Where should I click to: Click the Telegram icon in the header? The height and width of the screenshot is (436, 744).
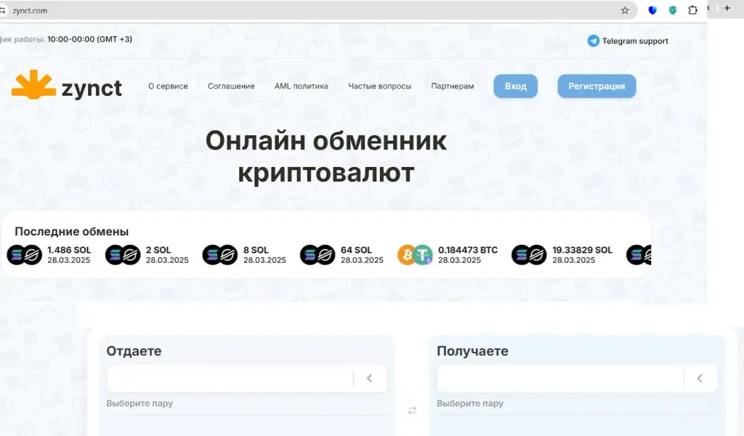tap(593, 41)
